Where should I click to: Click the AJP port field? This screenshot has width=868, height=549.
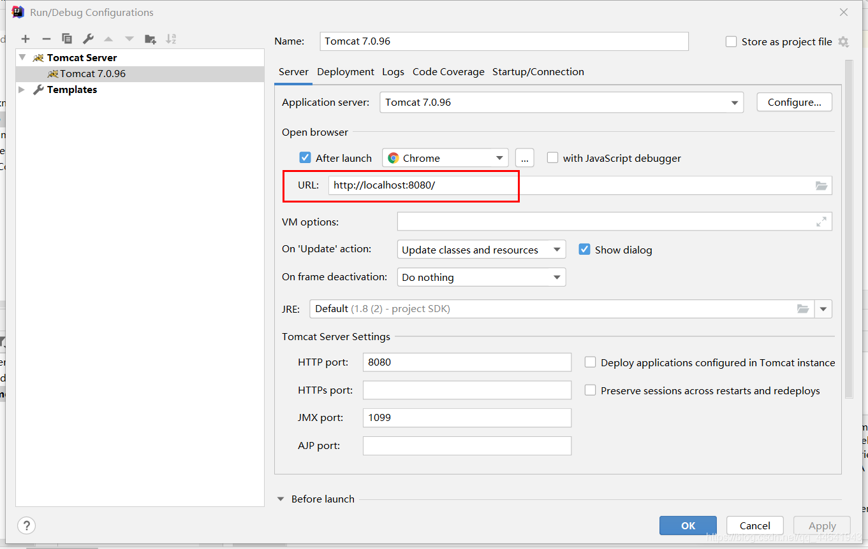tap(467, 446)
